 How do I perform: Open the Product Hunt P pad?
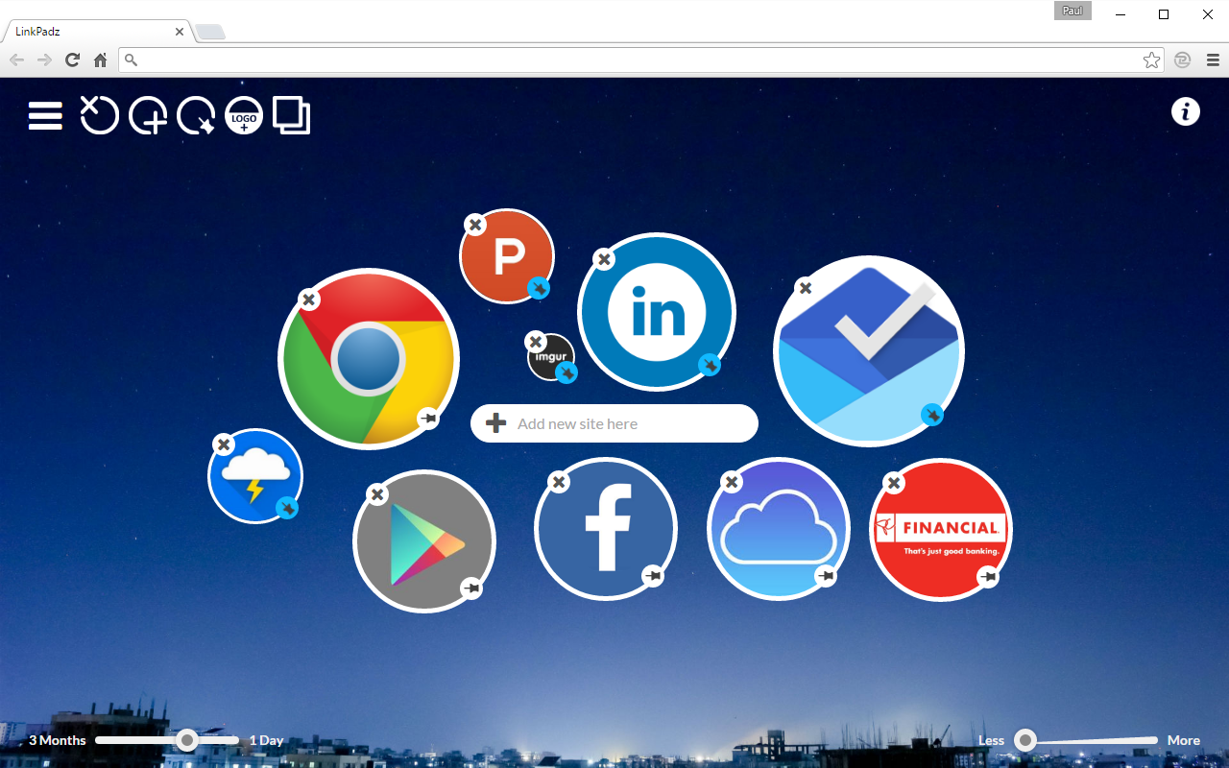507,256
